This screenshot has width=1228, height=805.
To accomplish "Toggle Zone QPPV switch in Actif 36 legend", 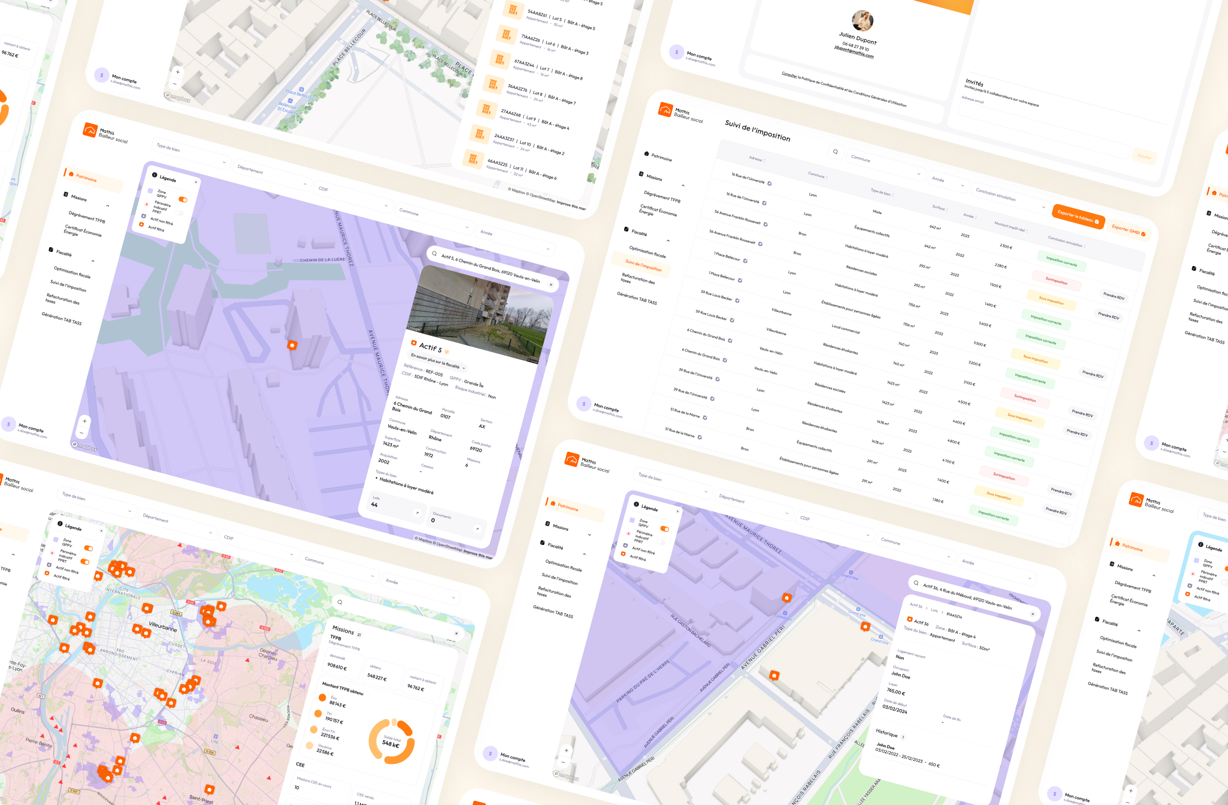I will 664,529.
